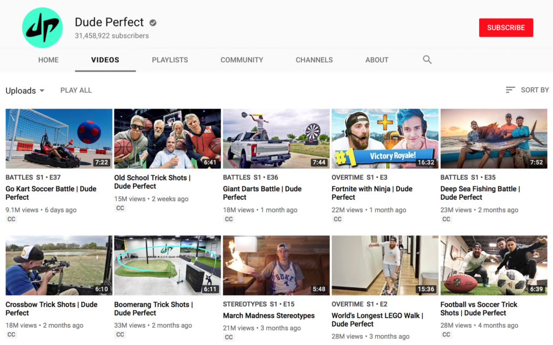Screen dimensions: 553x345
Task: Open the Fortnite with Ninja video title
Action: [372, 193]
